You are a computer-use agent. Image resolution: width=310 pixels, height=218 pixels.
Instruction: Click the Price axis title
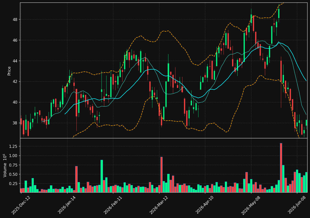(9, 71)
